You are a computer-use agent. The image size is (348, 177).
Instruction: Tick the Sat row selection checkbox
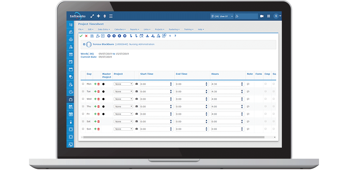tap(83, 121)
